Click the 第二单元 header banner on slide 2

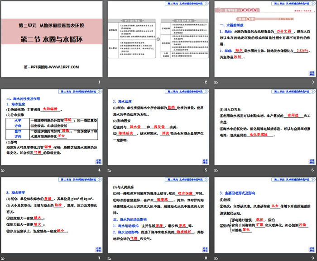coord(187,4)
